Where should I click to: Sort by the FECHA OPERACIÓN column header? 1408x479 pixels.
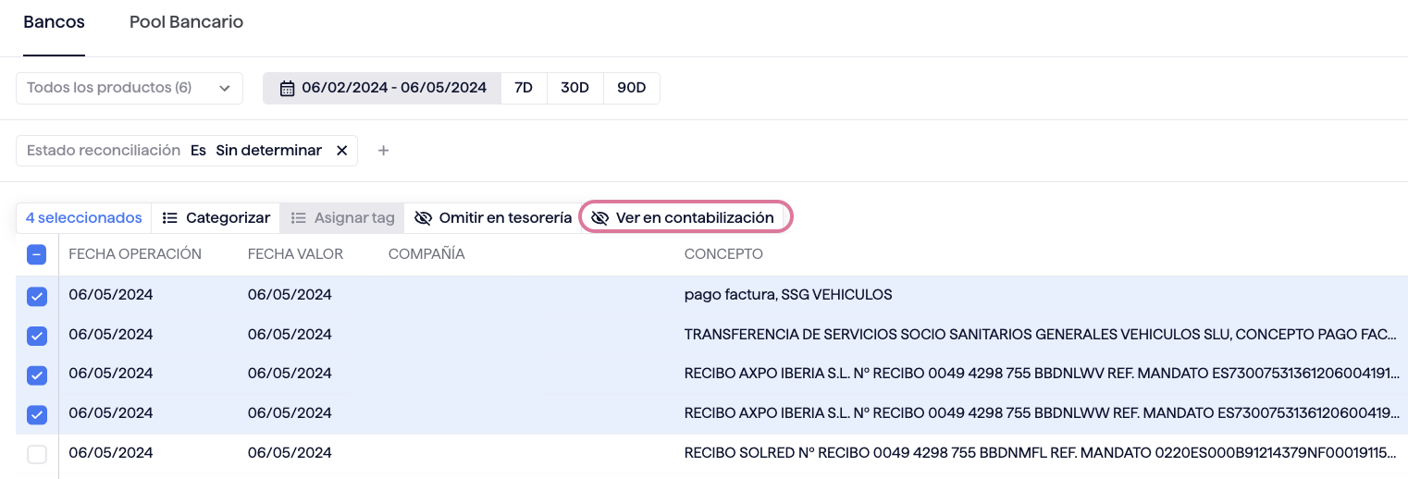(x=135, y=254)
